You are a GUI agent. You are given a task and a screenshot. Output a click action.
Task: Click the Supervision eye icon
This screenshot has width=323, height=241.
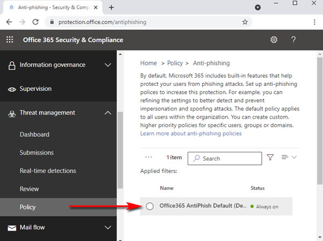tap(12, 89)
